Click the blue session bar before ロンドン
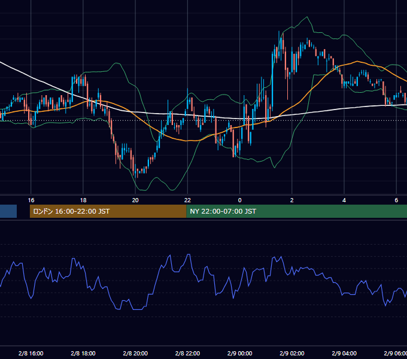 pos(8,211)
